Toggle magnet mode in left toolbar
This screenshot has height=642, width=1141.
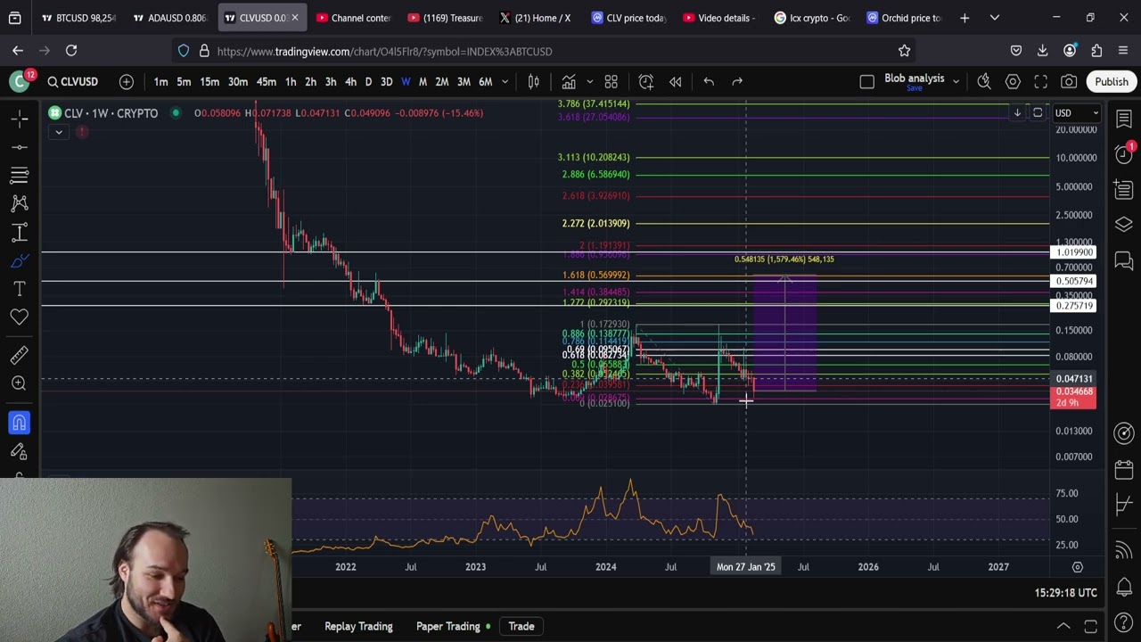19,423
